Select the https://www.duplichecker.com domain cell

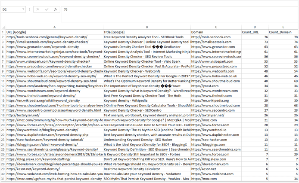click(x=216, y=135)
